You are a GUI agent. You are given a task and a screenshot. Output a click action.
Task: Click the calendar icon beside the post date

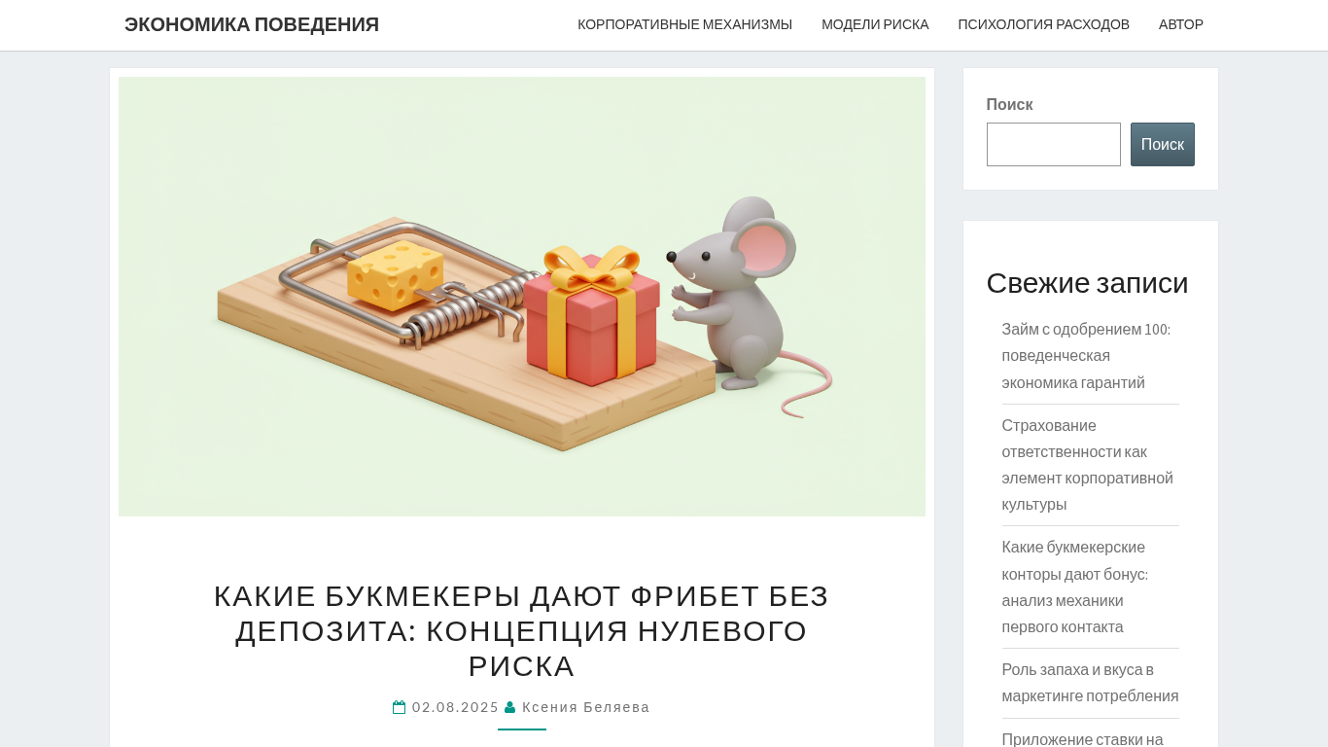tap(400, 707)
